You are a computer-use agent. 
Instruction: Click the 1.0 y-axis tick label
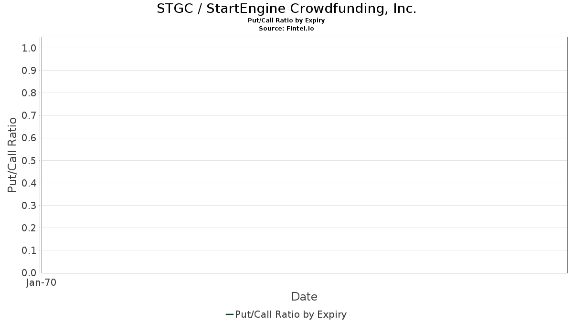coord(29,48)
